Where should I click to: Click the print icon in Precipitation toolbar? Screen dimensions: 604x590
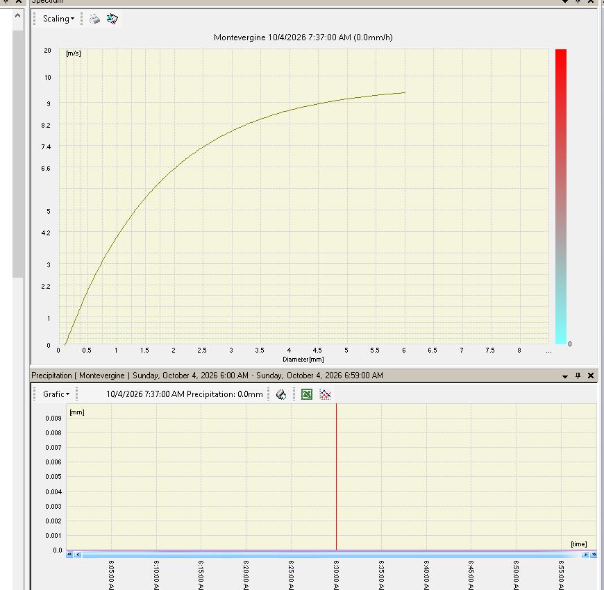281,394
